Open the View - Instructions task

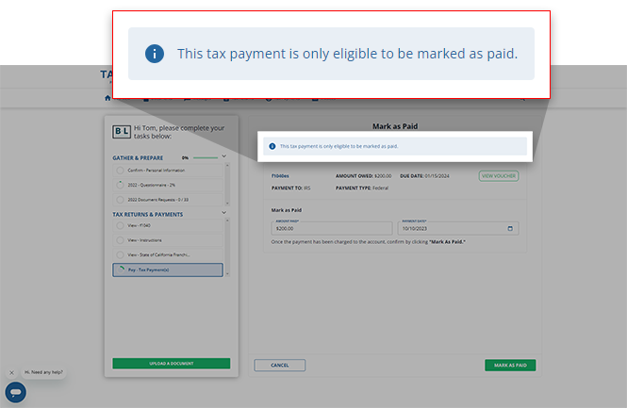coord(168,240)
